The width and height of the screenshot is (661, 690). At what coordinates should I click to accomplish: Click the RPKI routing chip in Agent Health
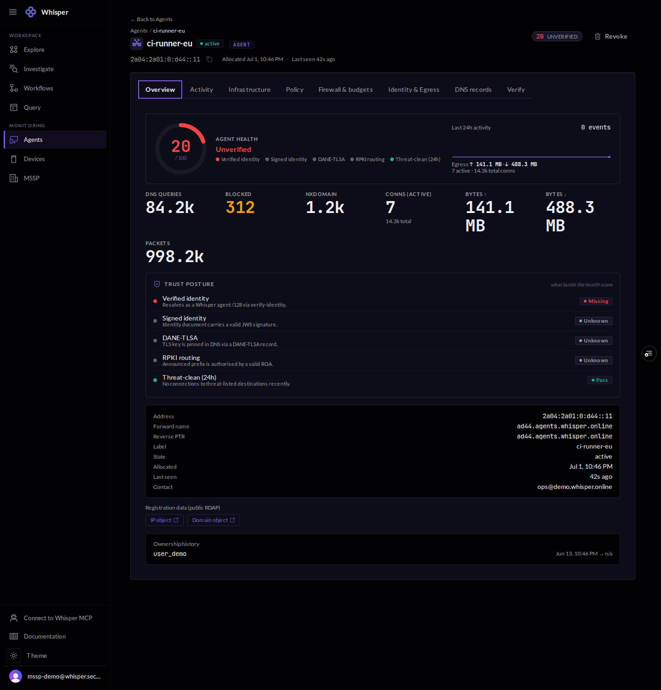click(368, 159)
